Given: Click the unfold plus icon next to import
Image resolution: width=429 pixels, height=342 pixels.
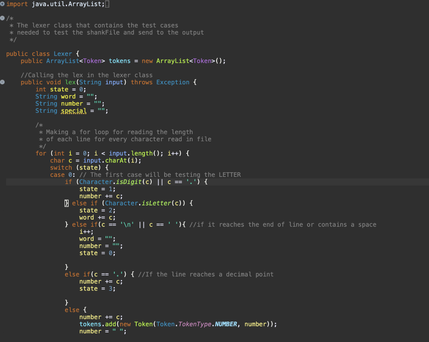Looking at the screenshot, I should pyautogui.click(x=3, y=4).
